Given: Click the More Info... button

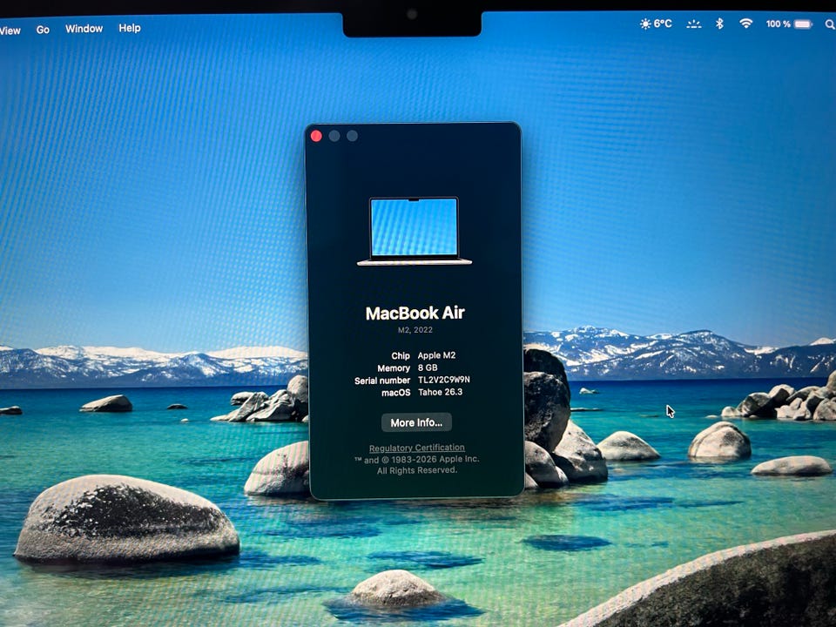Looking at the screenshot, I should pos(416,422).
